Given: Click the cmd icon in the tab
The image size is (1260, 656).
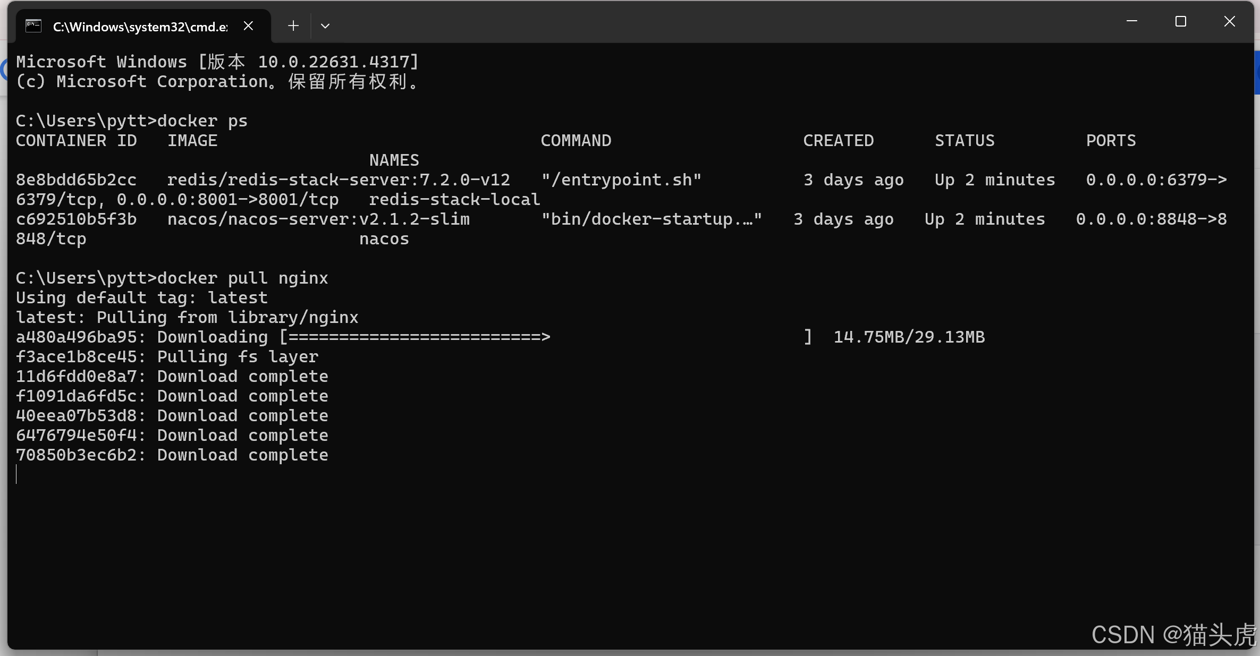Looking at the screenshot, I should pyautogui.click(x=33, y=26).
